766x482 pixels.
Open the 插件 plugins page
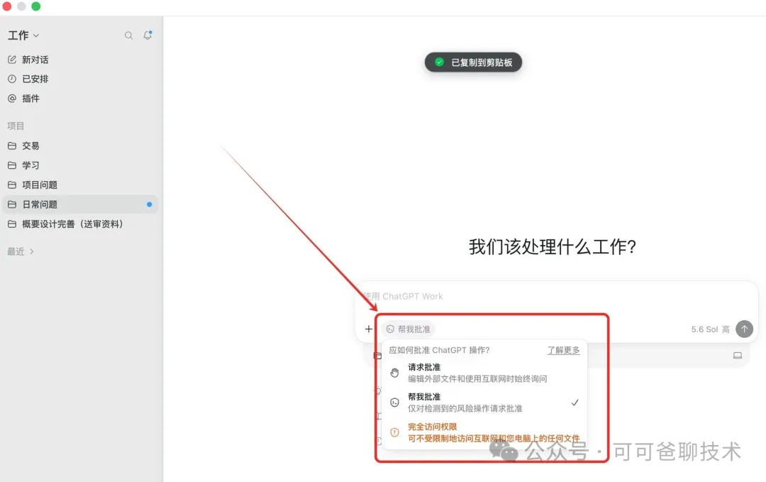click(x=24, y=99)
